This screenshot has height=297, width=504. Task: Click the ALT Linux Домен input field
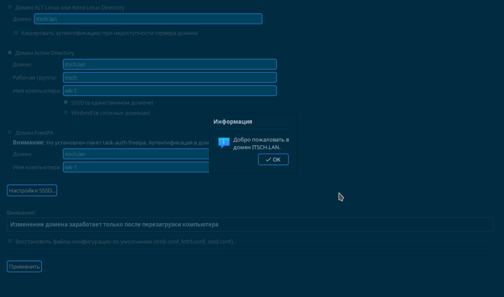click(x=148, y=19)
